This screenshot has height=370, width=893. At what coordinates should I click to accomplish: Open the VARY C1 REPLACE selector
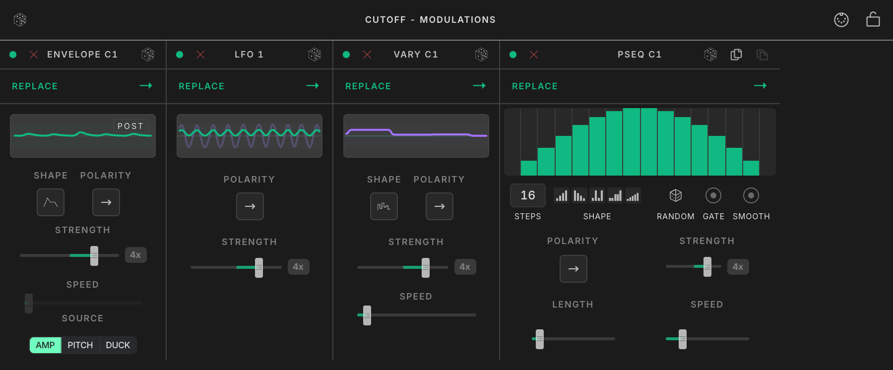click(x=416, y=86)
